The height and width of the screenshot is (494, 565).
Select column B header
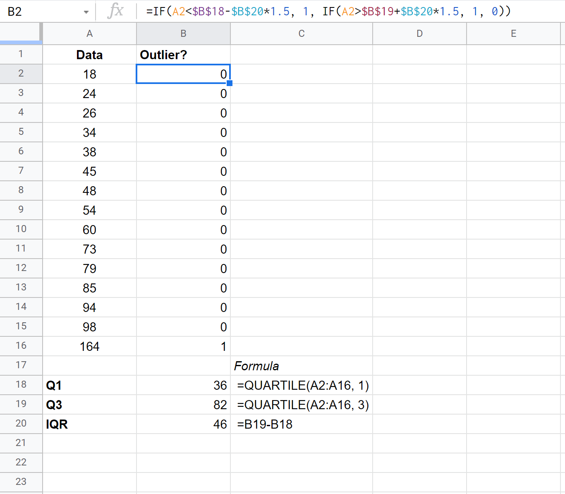[x=183, y=34]
